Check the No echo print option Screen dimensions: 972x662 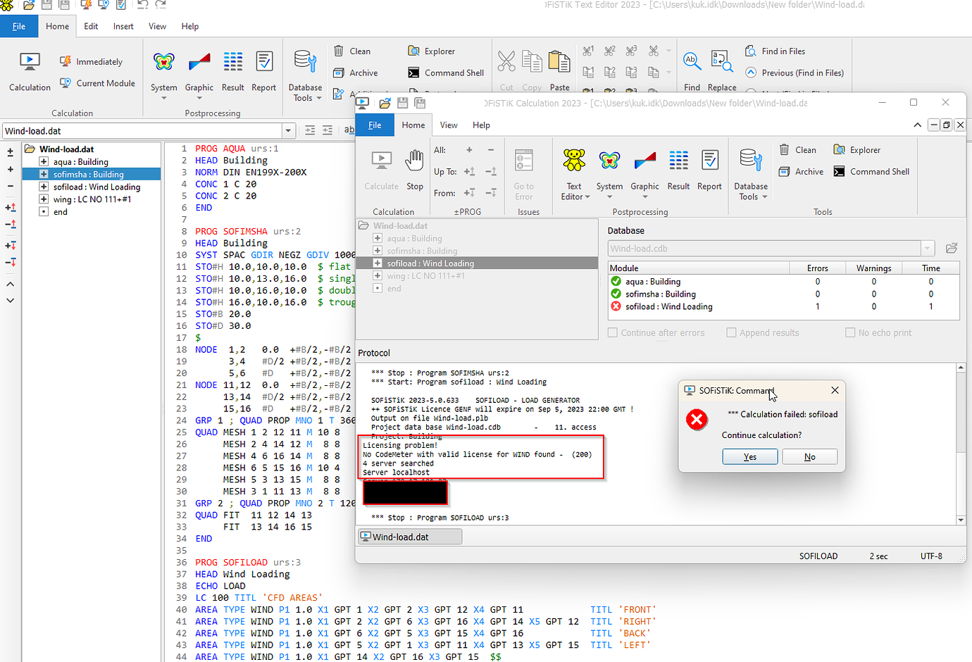(850, 333)
